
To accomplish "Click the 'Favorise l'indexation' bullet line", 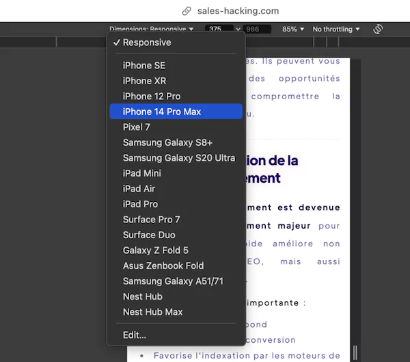I will coord(247,356).
